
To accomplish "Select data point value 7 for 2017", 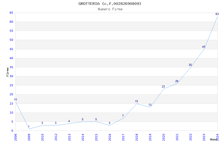I will pos(123,116).
